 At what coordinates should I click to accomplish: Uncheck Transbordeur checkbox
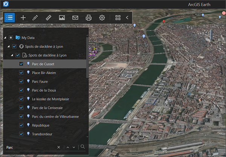point(21,134)
